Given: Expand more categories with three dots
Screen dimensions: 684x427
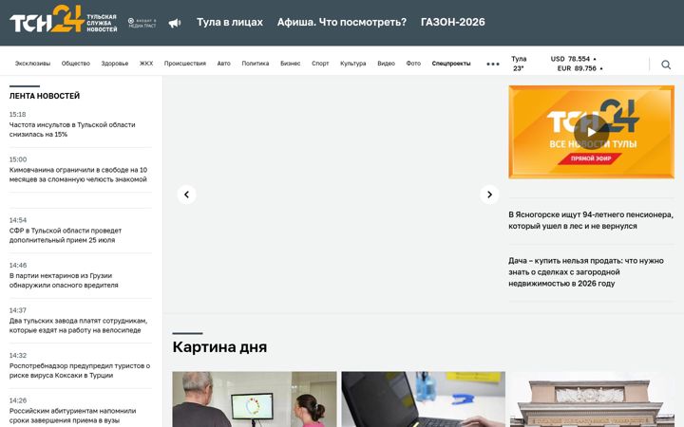Looking at the screenshot, I should (x=493, y=65).
